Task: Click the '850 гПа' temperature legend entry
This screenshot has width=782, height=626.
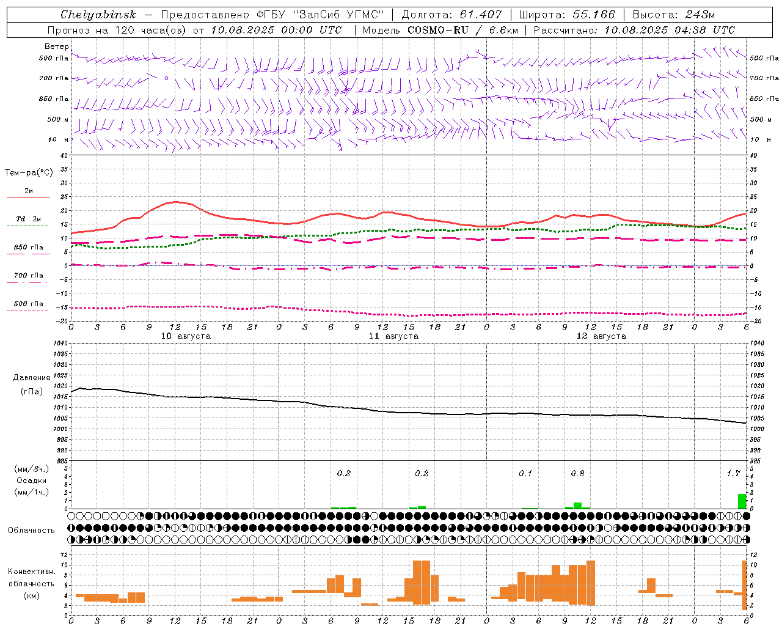Action: [x=28, y=248]
